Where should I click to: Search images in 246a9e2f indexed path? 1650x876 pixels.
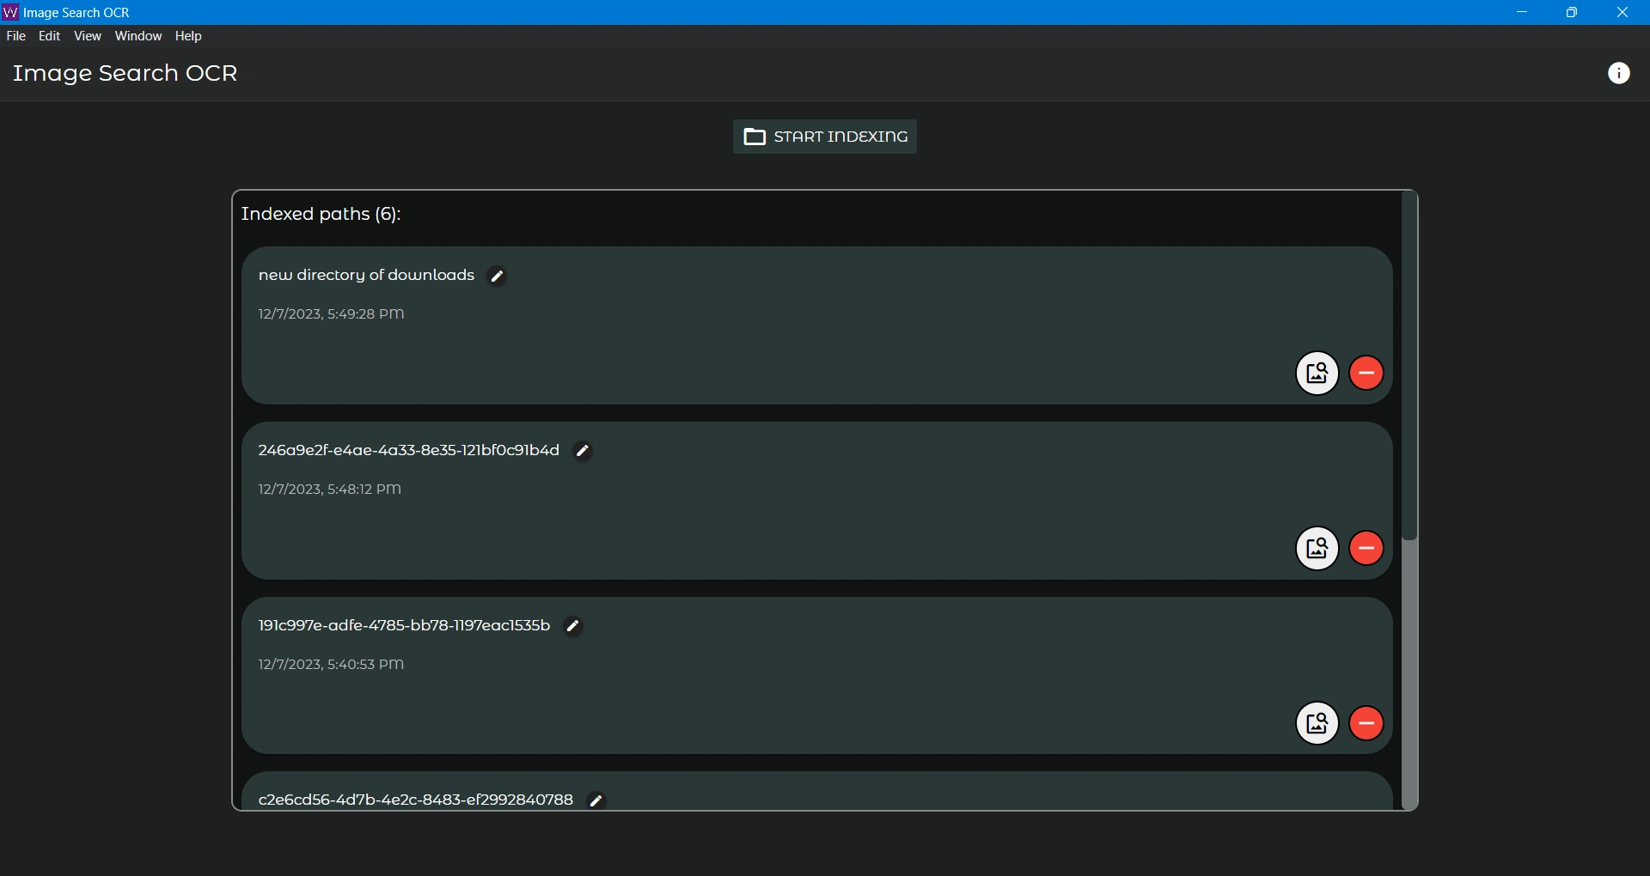(x=1317, y=549)
